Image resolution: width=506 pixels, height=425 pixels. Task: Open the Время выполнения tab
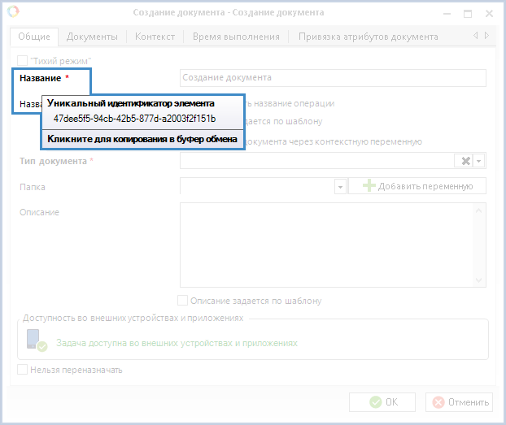[x=236, y=37]
